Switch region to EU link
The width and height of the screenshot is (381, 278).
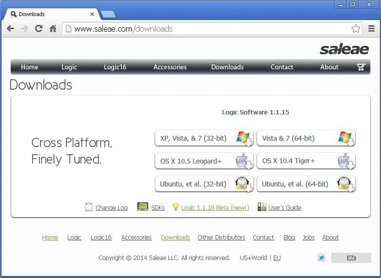tap(277, 258)
